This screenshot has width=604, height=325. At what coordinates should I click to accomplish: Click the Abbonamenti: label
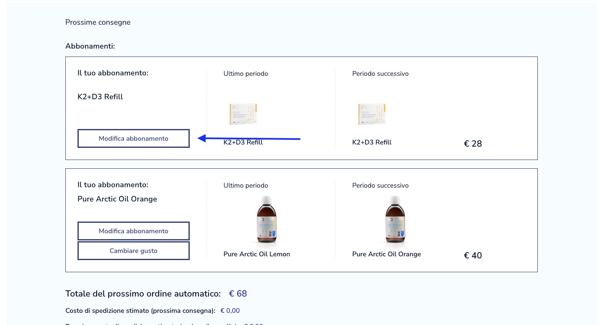pos(90,46)
